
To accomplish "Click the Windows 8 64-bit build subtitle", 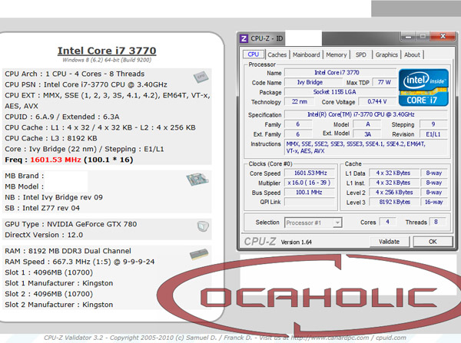I will coord(107,60).
